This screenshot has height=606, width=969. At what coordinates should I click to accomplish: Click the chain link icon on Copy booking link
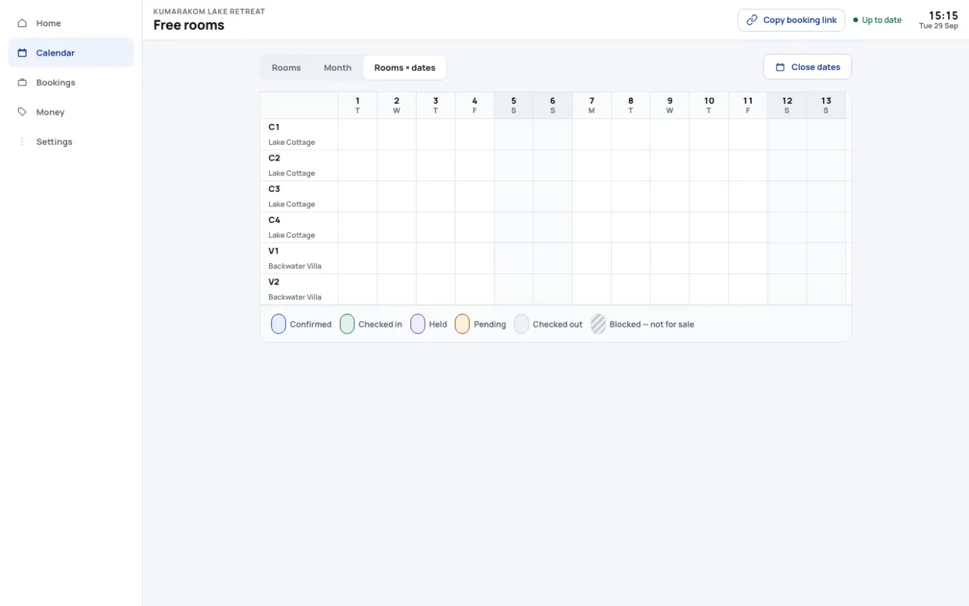(x=752, y=20)
